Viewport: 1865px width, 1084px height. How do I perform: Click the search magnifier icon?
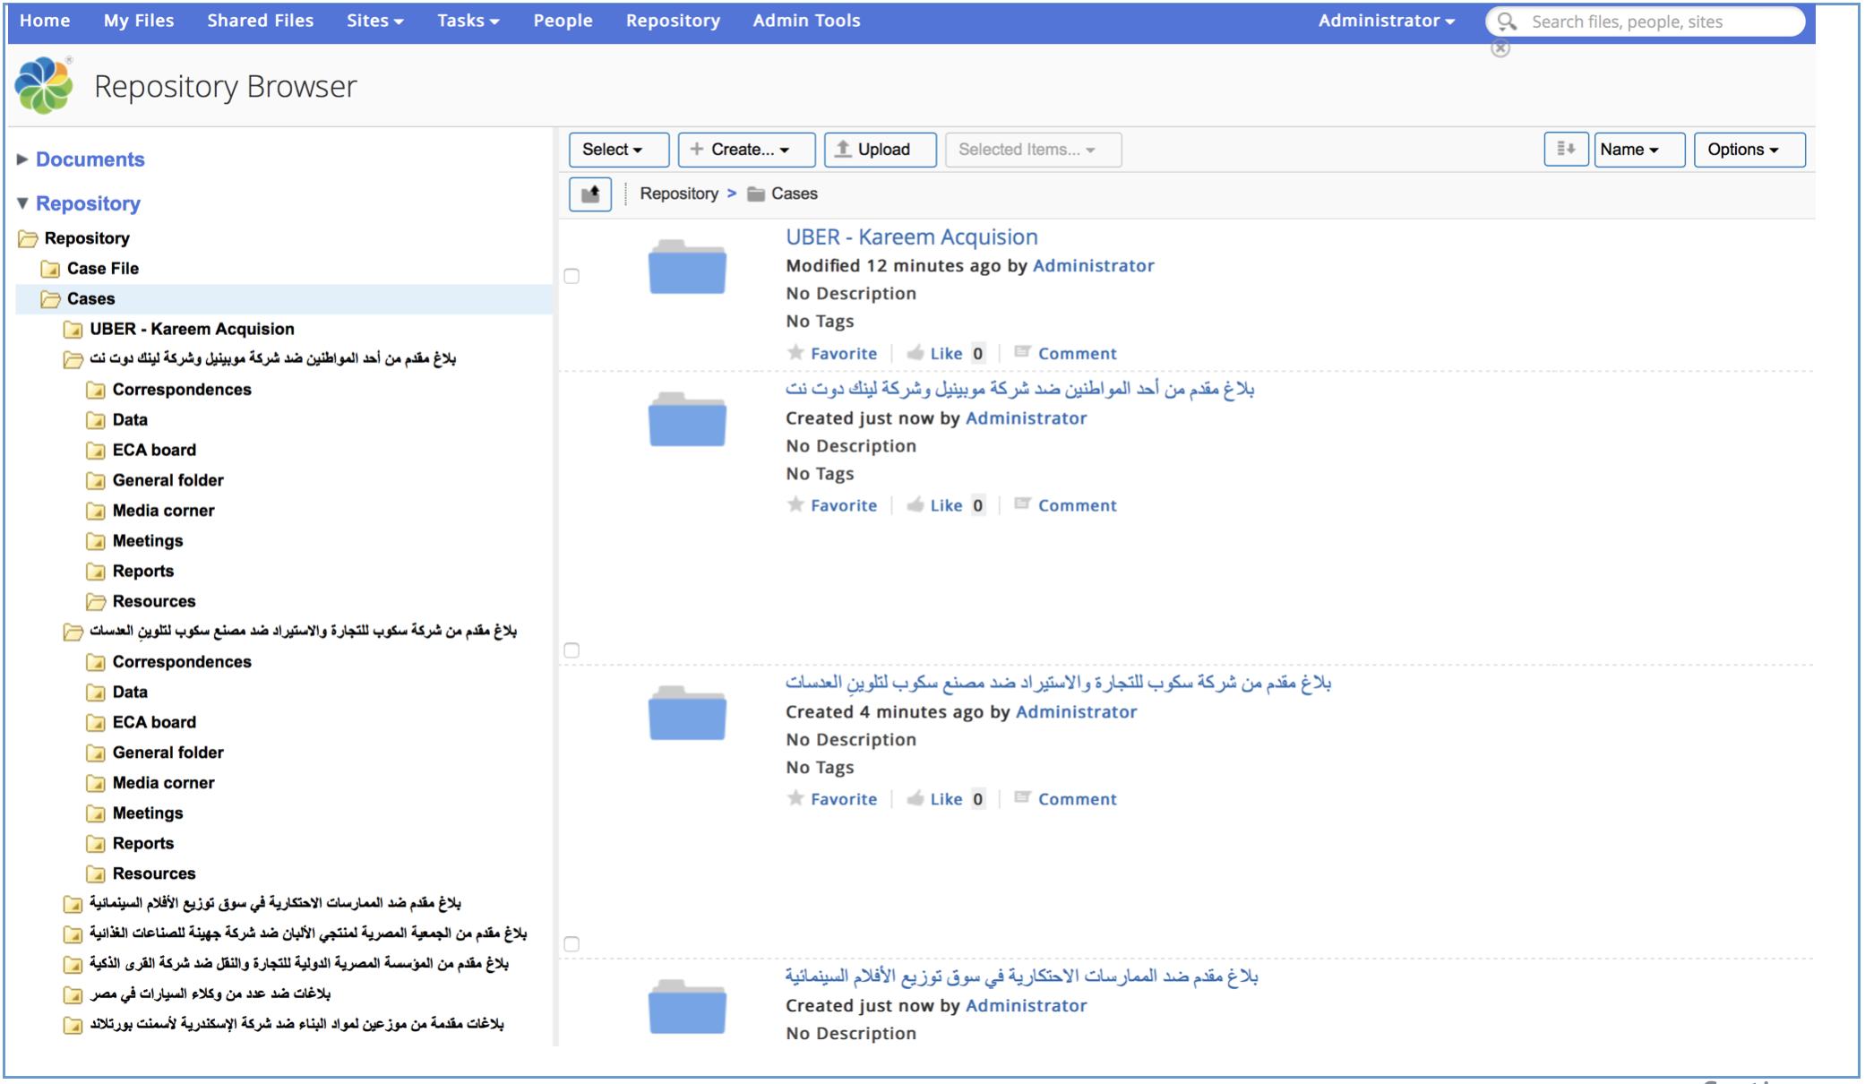tap(1508, 22)
